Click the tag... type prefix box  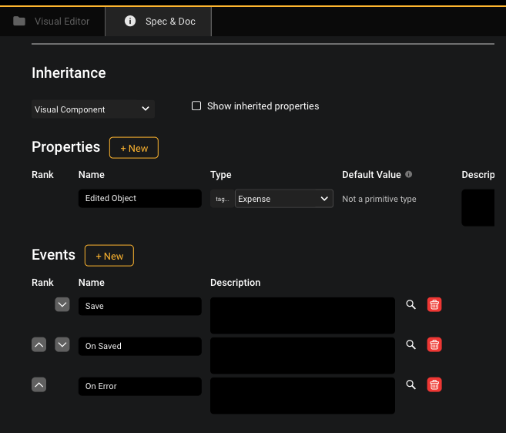pyautogui.click(x=223, y=199)
